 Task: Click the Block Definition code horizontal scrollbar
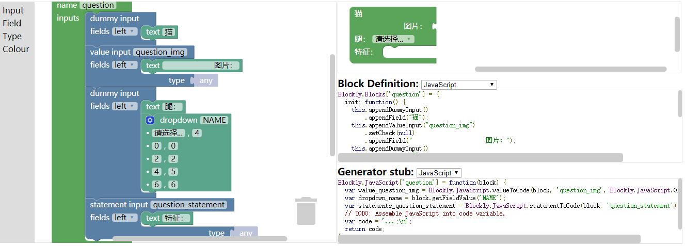coord(481,157)
